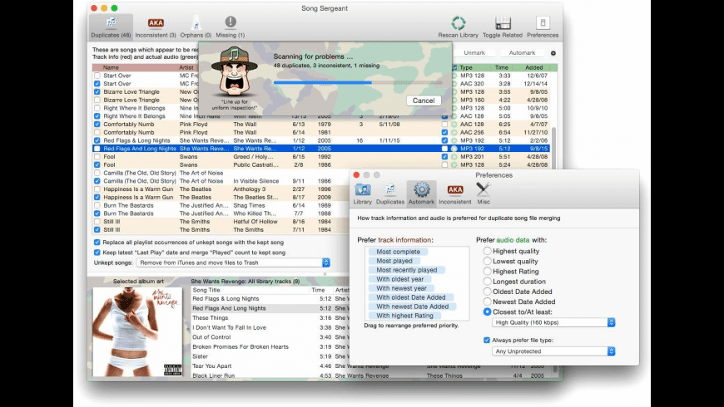Image resolution: width=724 pixels, height=407 pixels.
Task: Sort by the Time column header
Action: [502, 68]
